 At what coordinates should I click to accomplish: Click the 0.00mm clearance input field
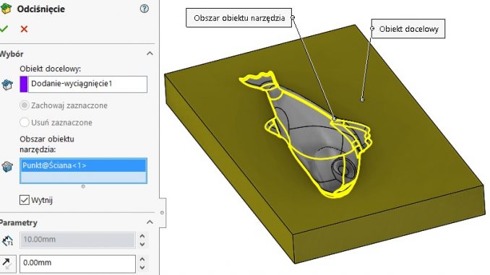[77, 263]
